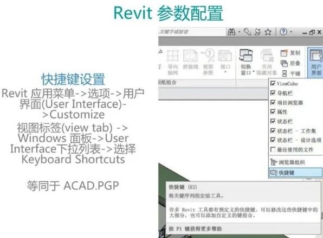Select the 视图参照 view reference tool
323x238 pixels.
pyautogui.click(x=208, y=62)
